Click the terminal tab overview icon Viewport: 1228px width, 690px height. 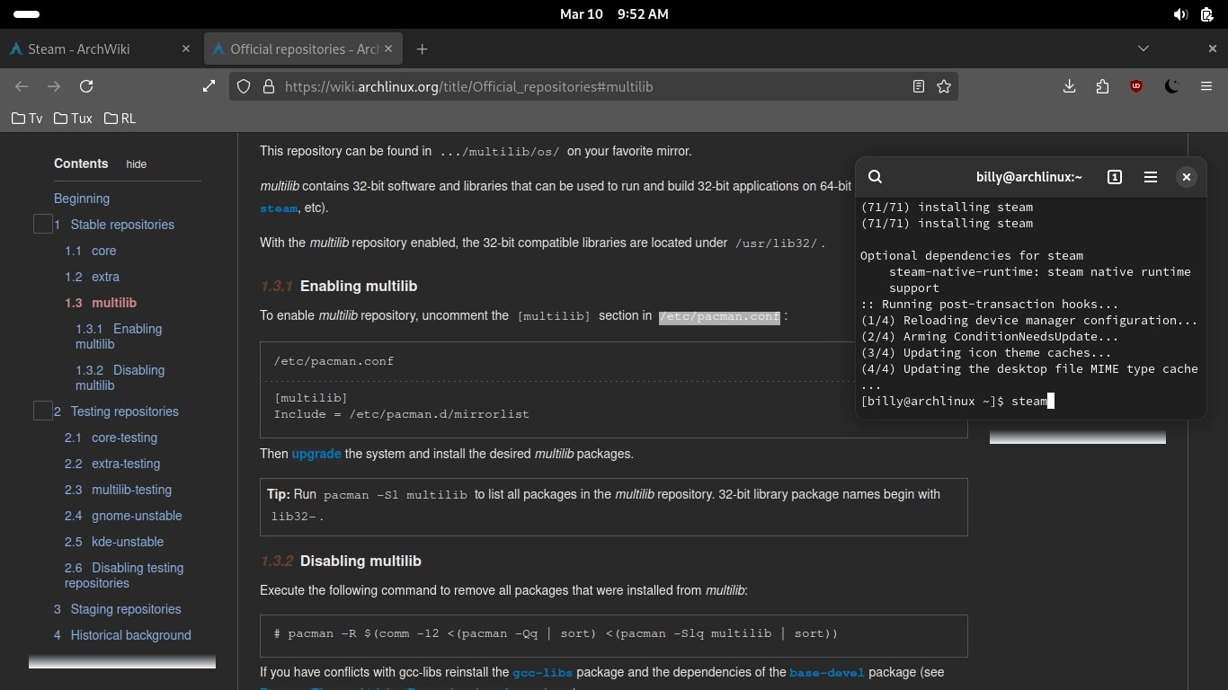[x=1115, y=177]
